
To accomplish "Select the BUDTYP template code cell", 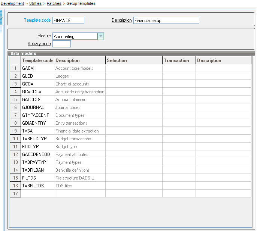I will pyautogui.click(x=37, y=146).
